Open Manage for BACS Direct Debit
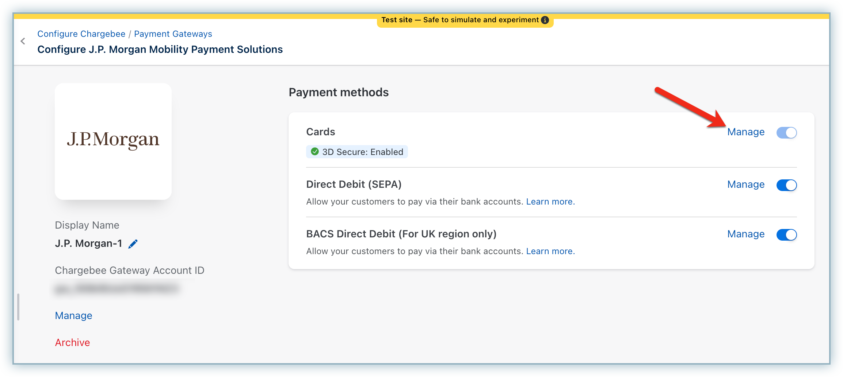 tap(745, 234)
